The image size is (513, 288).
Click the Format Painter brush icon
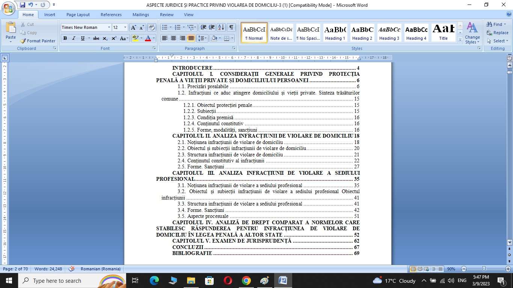[23, 41]
